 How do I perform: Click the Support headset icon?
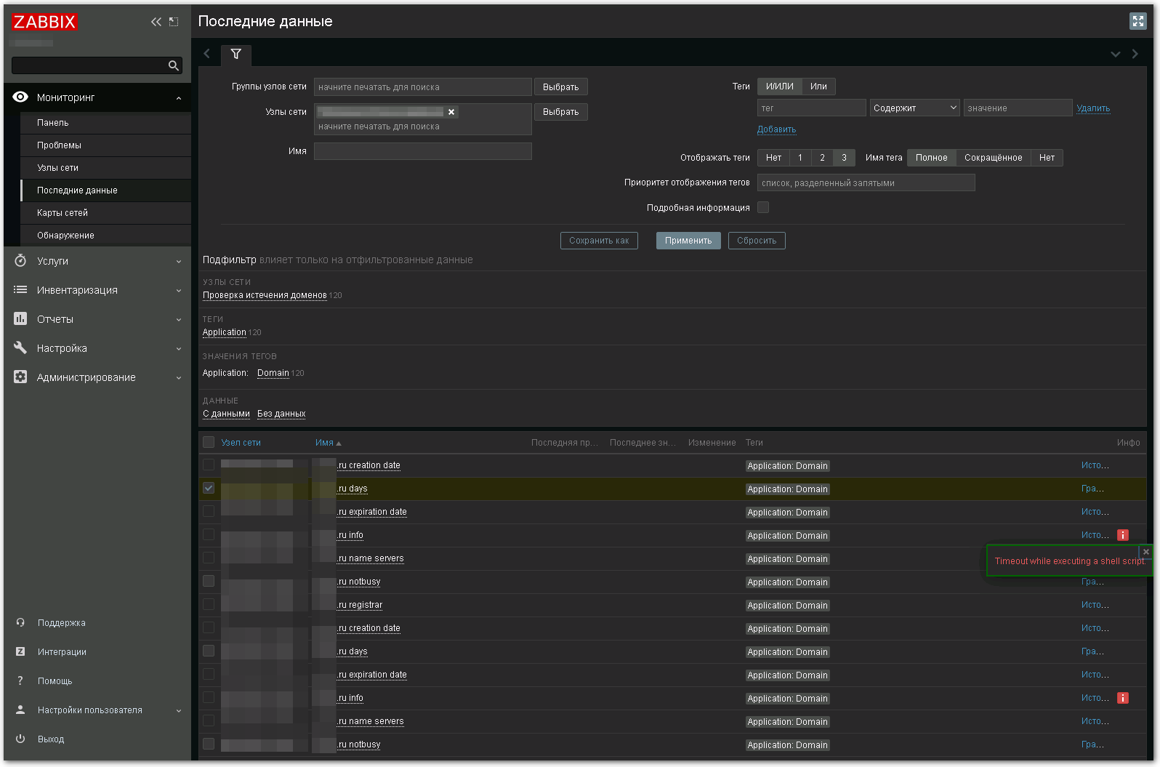click(20, 622)
